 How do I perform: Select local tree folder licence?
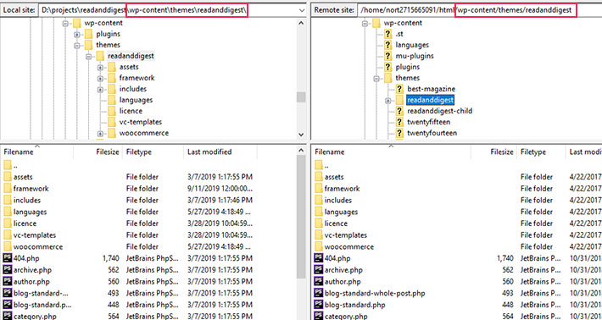(x=131, y=111)
